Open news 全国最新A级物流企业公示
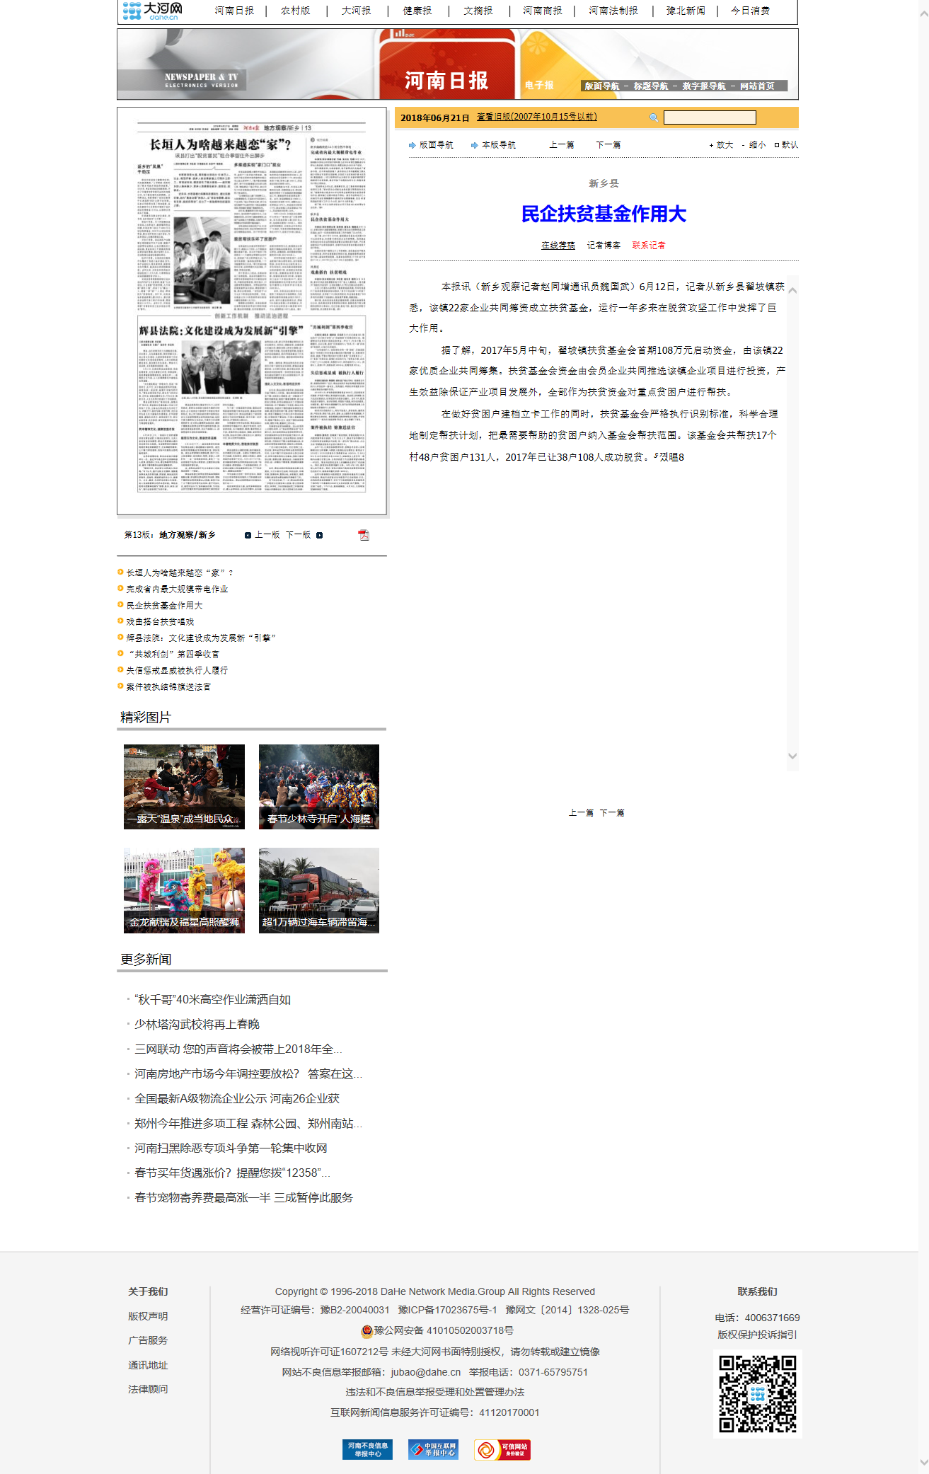This screenshot has width=929, height=1474. point(237,1099)
